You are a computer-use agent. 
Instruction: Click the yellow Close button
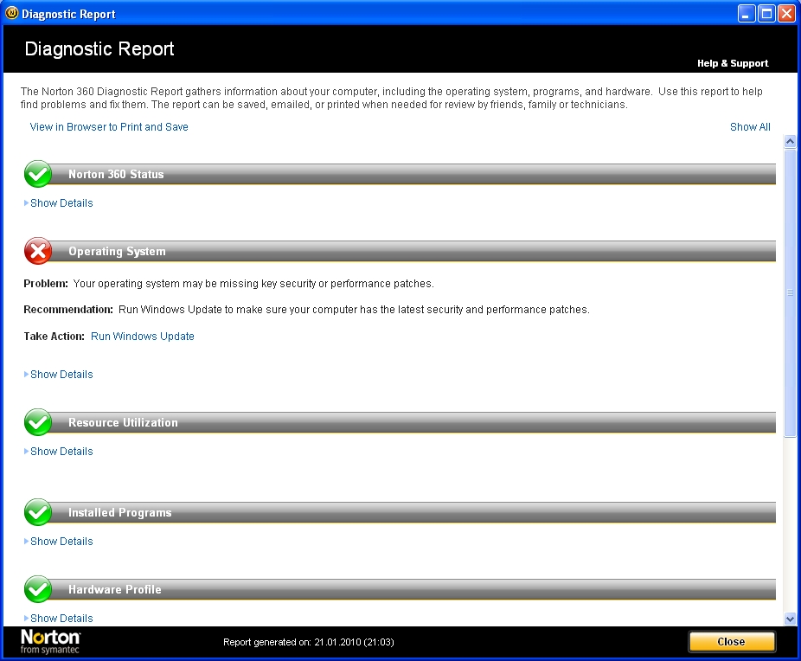point(732,642)
